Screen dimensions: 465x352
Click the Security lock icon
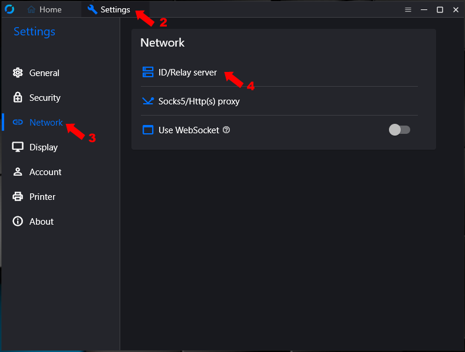coord(18,98)
